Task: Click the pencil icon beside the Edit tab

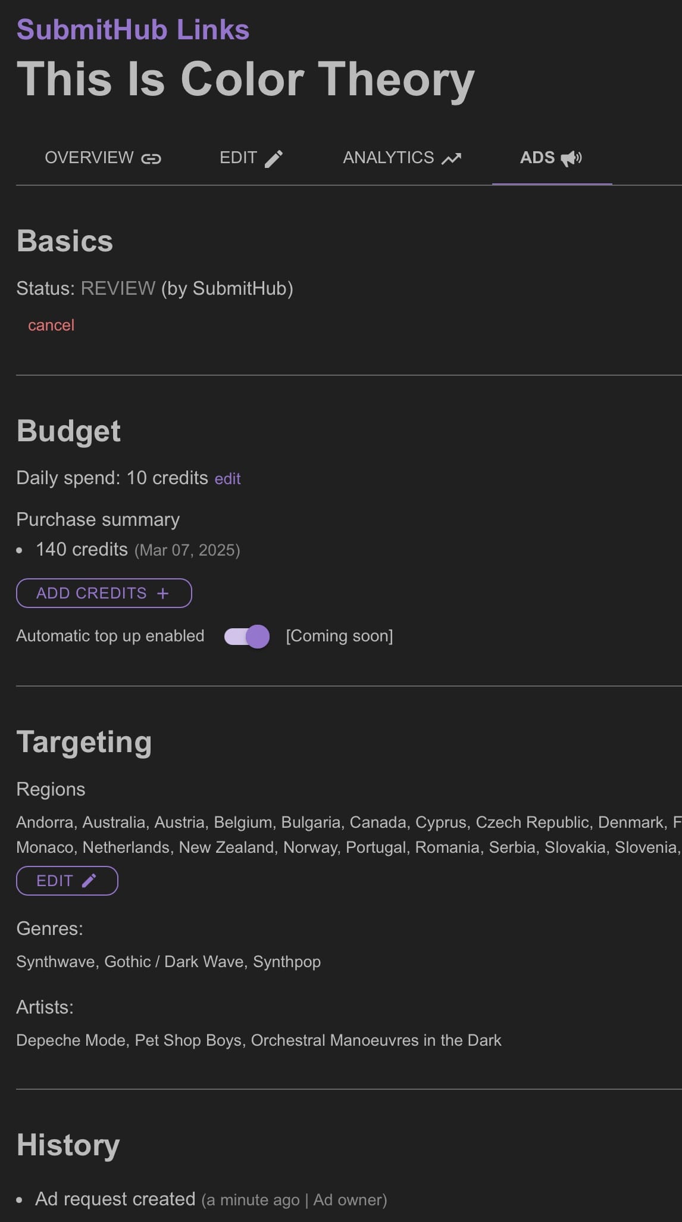Action: pyautogui.click(x=274, y=158)
